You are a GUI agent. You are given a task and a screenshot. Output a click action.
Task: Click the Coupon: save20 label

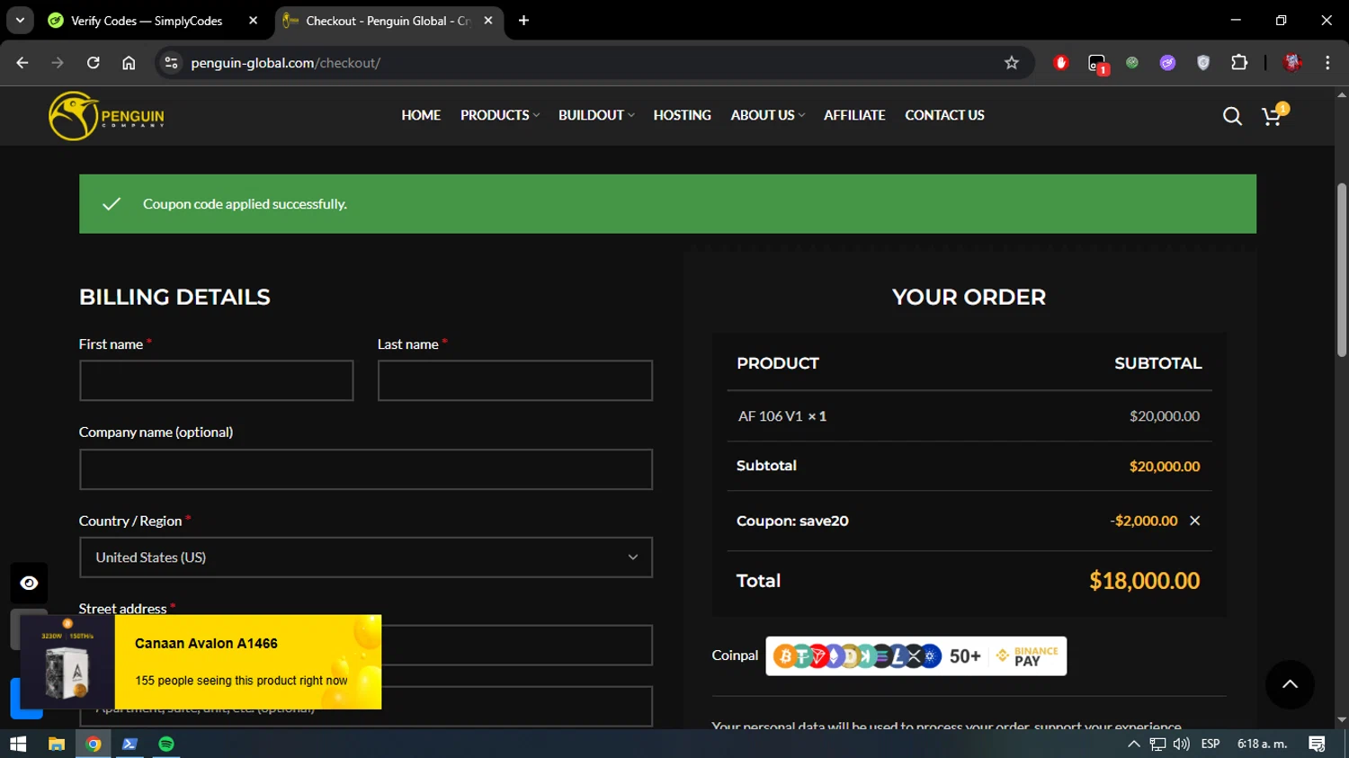pyautogui.click(x=792, y=521)
